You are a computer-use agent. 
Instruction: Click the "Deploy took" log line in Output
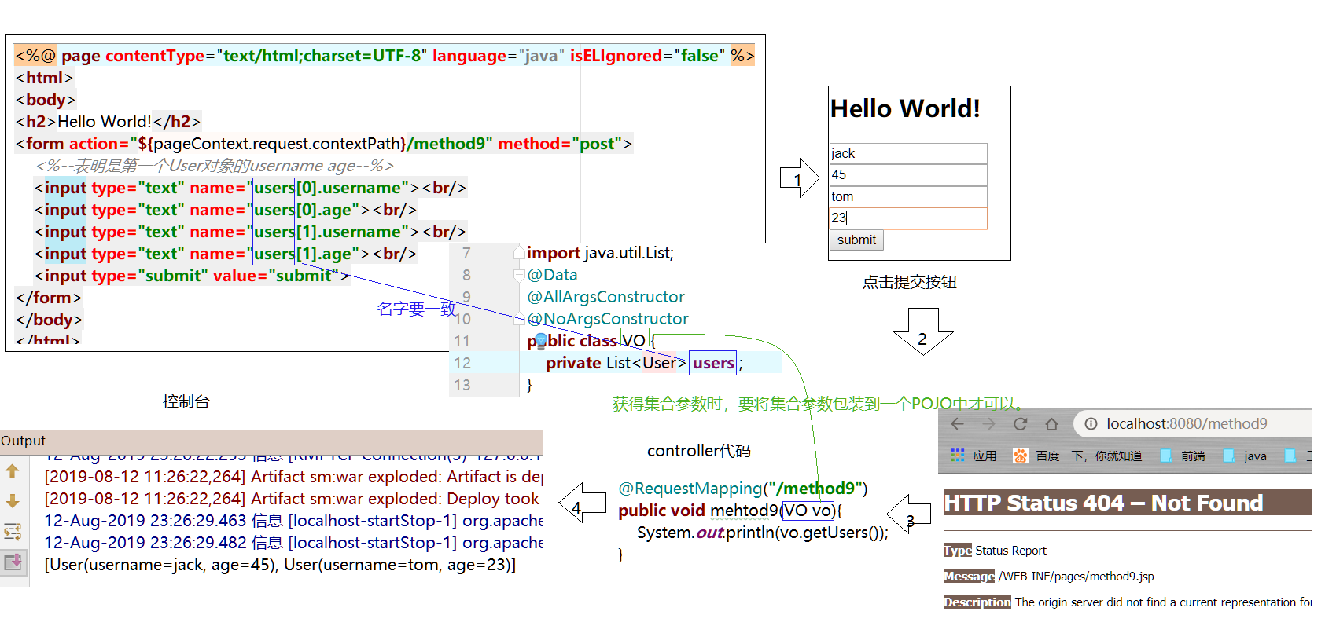[293, 499]
